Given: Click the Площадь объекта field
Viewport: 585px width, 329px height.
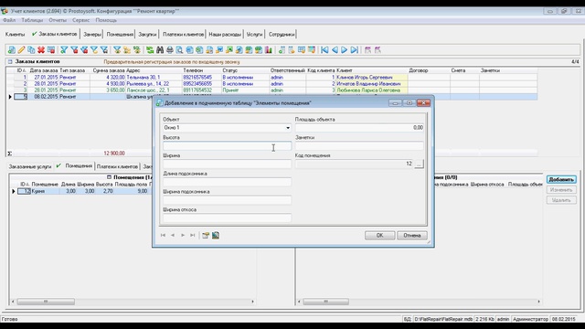Looking at the screenshot, I should 359,128.
